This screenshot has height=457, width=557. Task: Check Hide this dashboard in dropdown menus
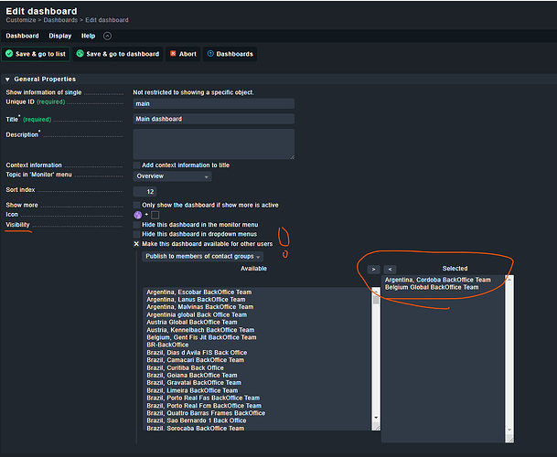[136, 234]
